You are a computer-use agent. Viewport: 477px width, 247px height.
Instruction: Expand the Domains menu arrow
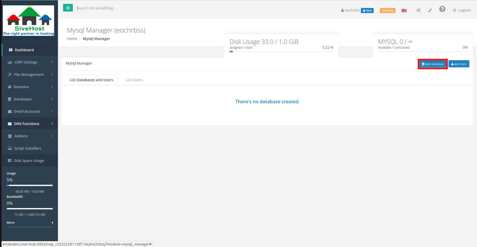(x=52, y=87)
